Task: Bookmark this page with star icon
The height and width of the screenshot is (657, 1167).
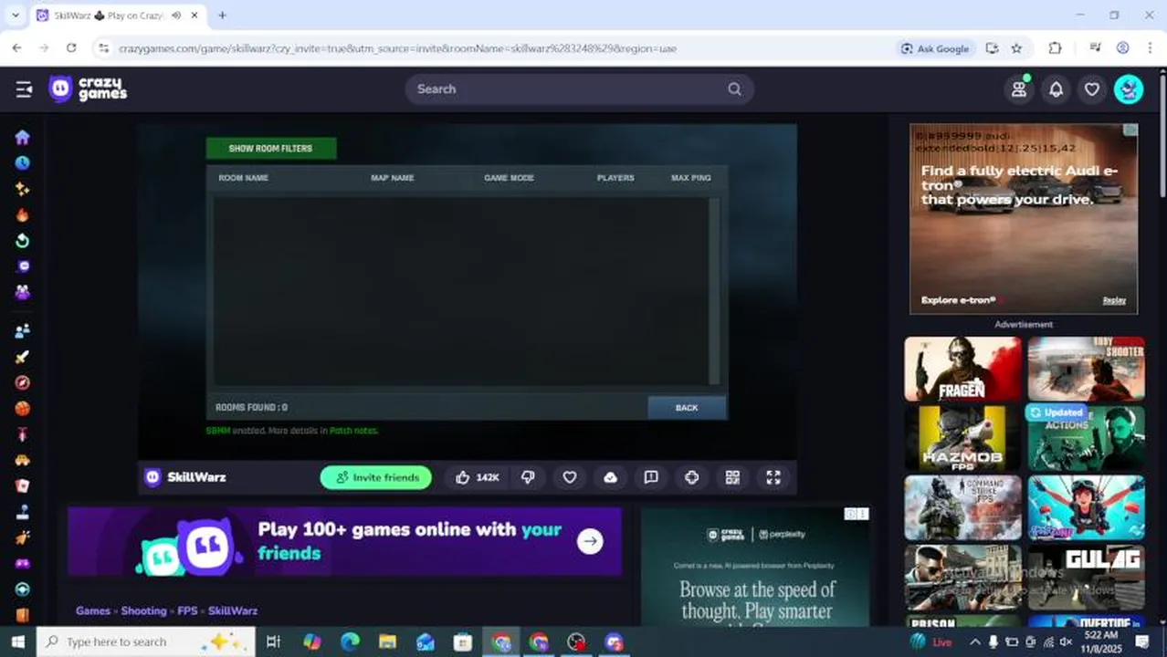Action: 1016,48
